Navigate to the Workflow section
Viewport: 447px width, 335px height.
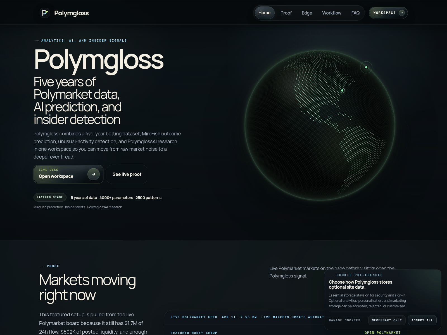click(x=332, y=13)
